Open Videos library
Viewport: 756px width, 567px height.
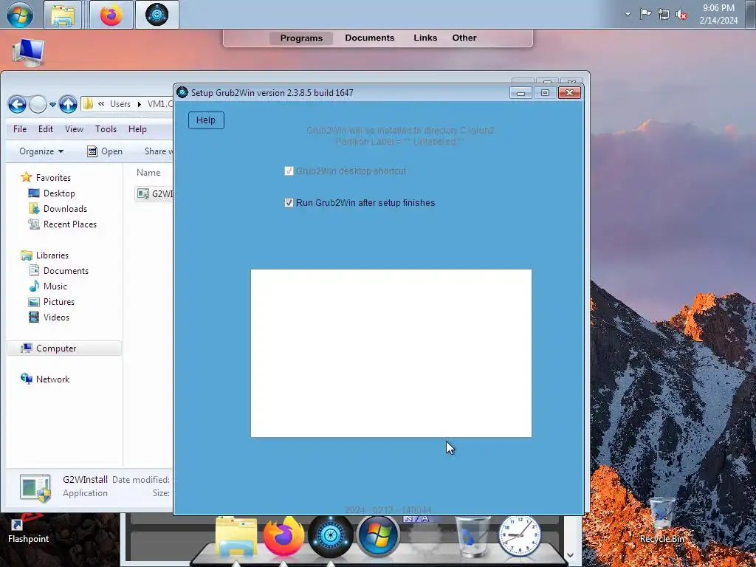click(x=49, y=317)
